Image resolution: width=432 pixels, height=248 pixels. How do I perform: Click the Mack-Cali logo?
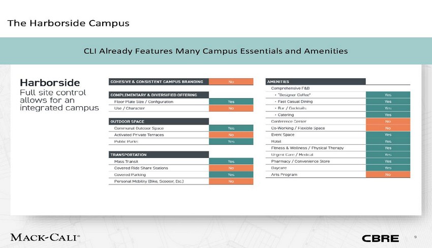point(44,237)
